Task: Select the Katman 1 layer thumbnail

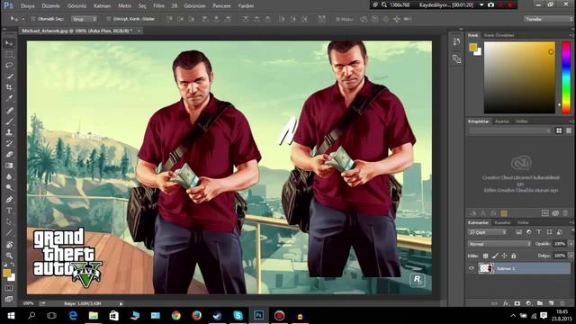Action: point(486,268)
